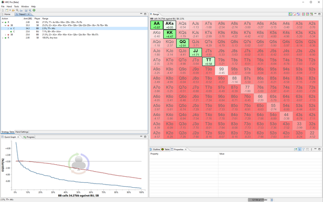323x202 pixels.
Task: Click the green Run calculation icon
Action: [x=34, y=10]
